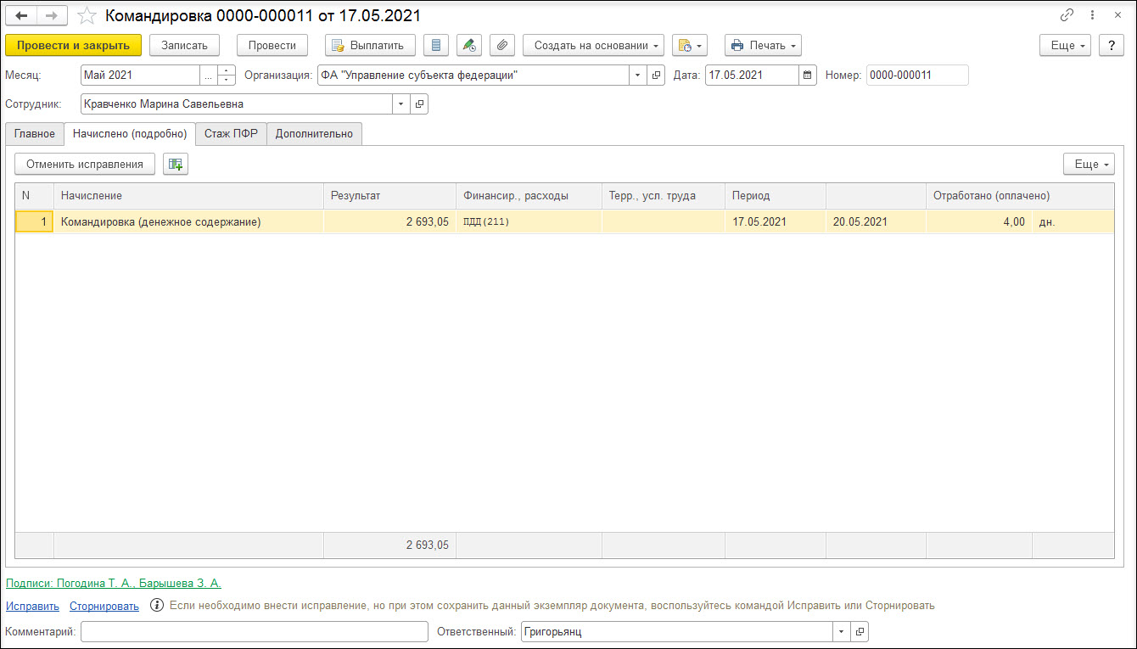Open the top toolbar Еще menu
This screenshot has width=1137, height=649.
(1065, 45)
